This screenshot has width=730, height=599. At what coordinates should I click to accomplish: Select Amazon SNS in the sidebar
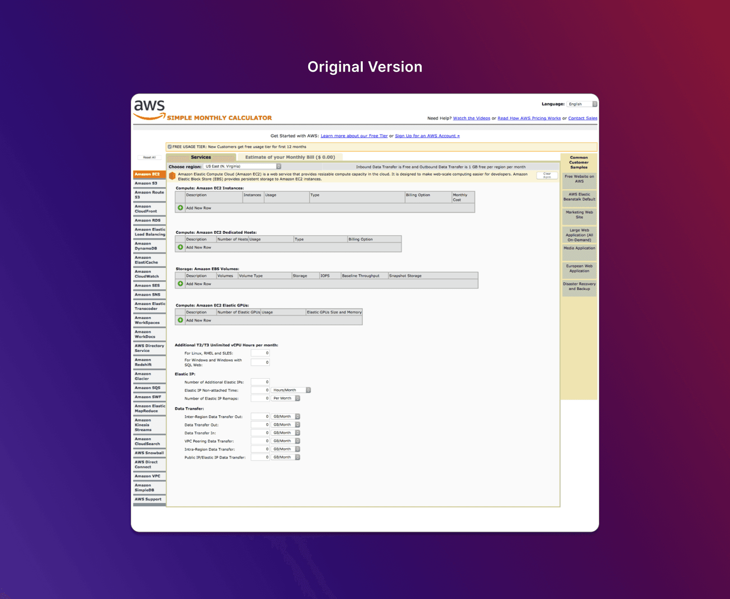tap(150, 295)
